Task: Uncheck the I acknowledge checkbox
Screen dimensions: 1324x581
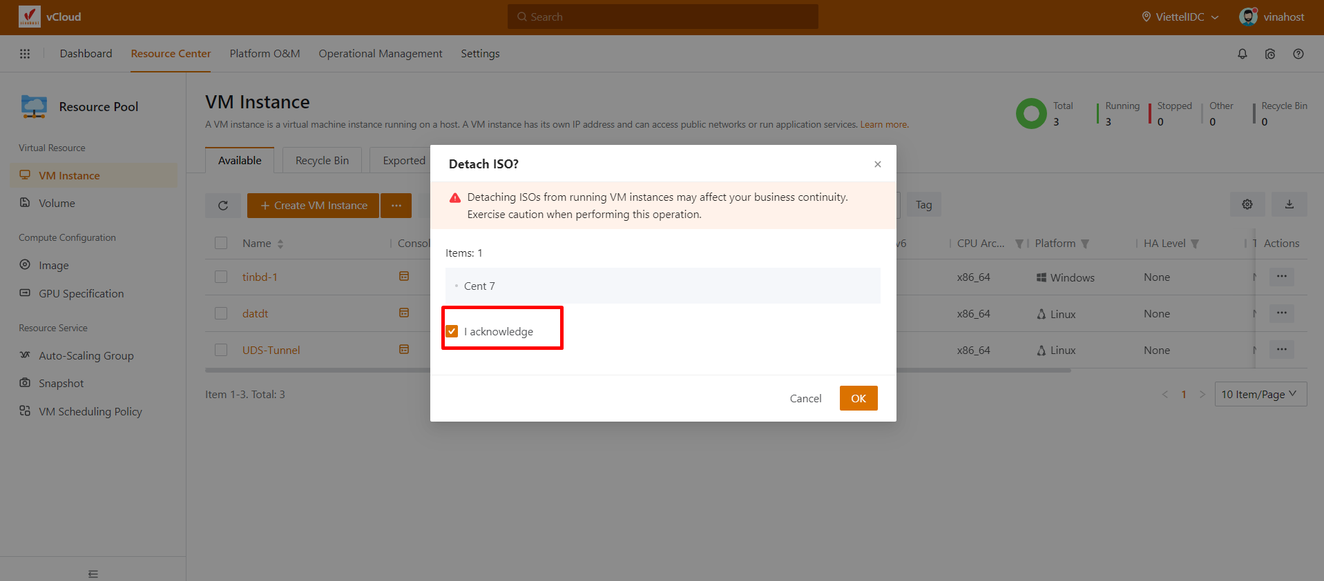Action: point(452,331)
